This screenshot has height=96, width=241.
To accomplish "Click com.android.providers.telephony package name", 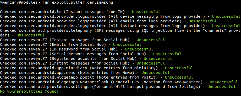I will [55, 30].
